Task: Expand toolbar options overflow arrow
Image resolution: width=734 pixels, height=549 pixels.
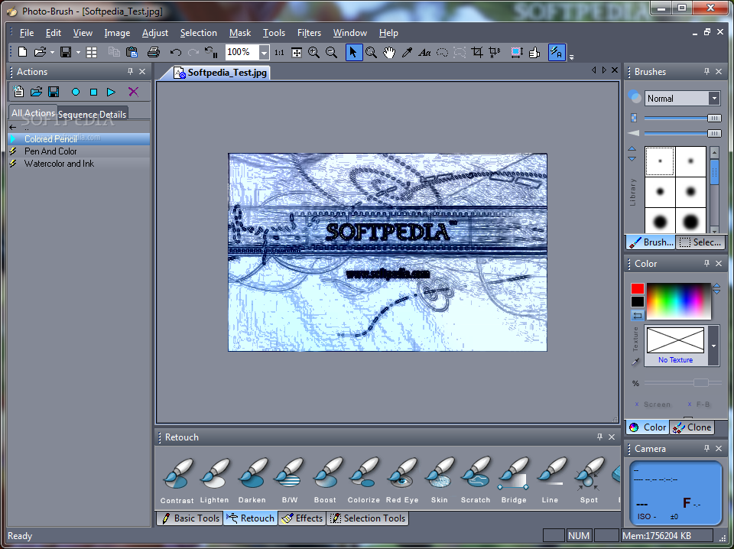Action: coord(572,57)
